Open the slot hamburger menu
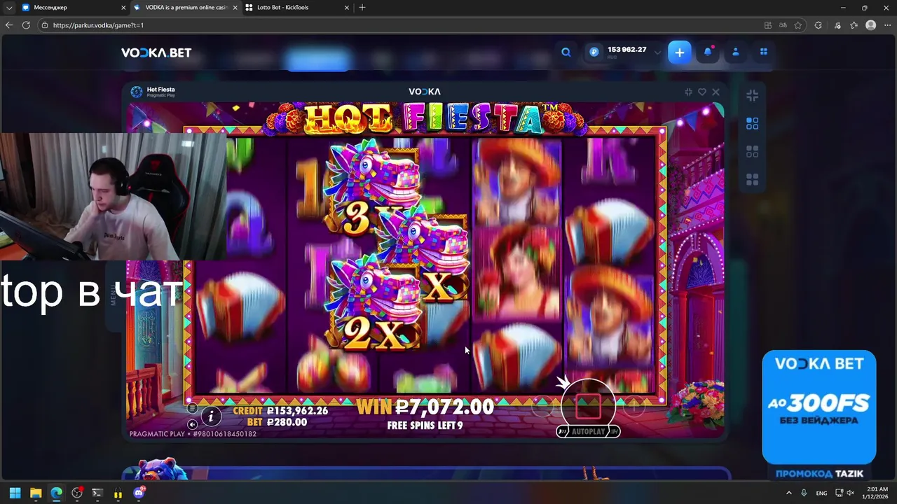This screenshot has height=504, width=897. pos(192,409)
